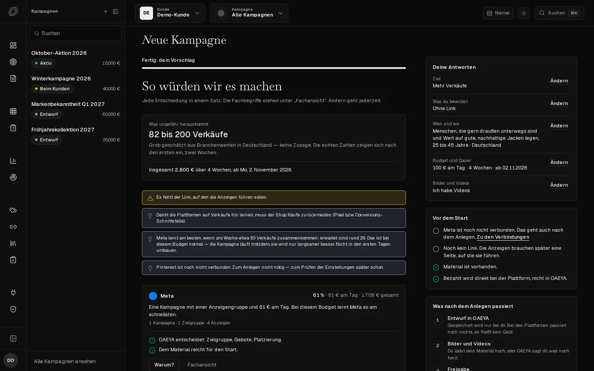Click Meta budget 61 % share text
594x371 pixels.
[x=319, y=295]
